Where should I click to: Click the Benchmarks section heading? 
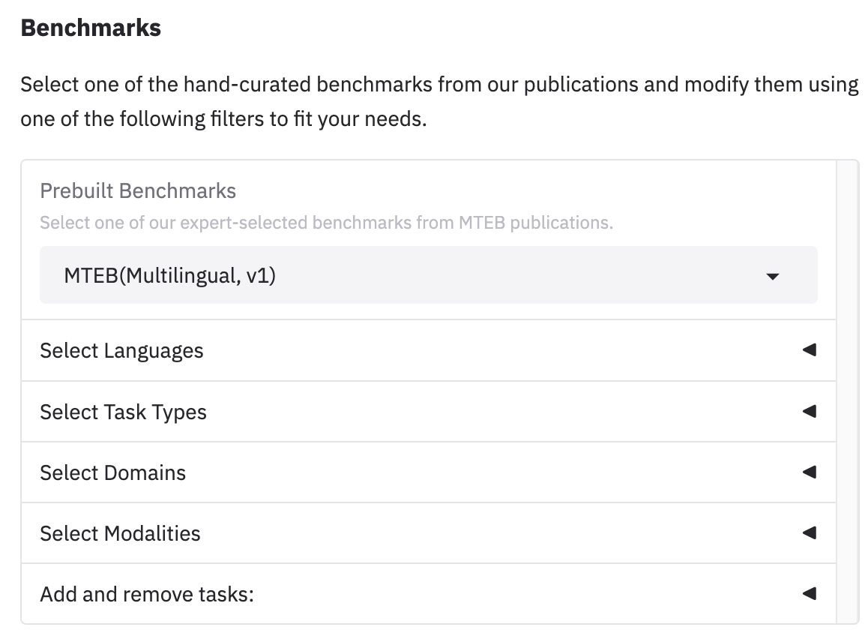point(91,28)
